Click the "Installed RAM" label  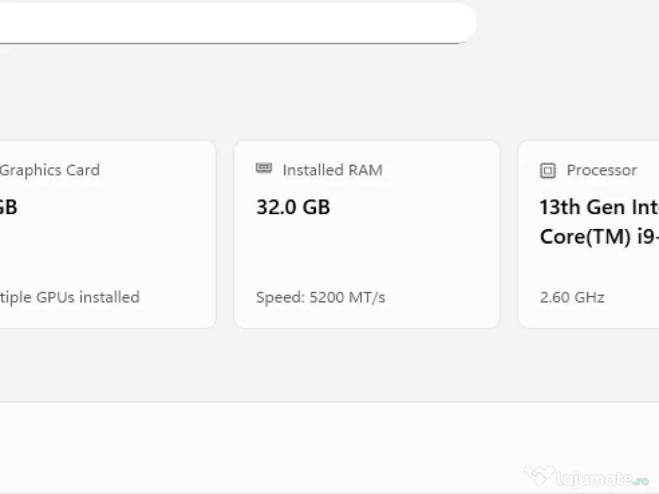point(332,170)
